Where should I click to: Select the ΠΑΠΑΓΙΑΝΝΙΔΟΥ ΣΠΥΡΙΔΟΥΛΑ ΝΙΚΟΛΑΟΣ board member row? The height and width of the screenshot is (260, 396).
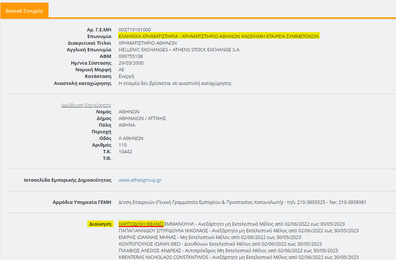[x=239, y=231]
